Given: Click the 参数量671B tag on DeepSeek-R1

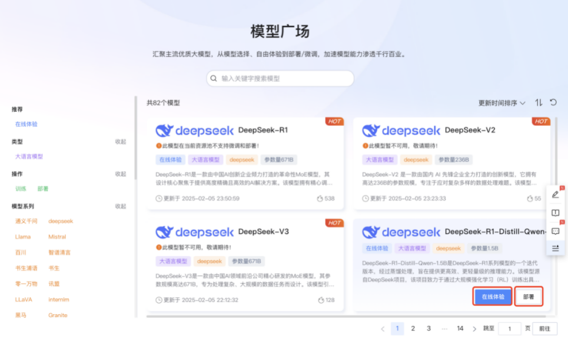Looking at the screenshot, I should pyautogui.click(x=278, y=159).
